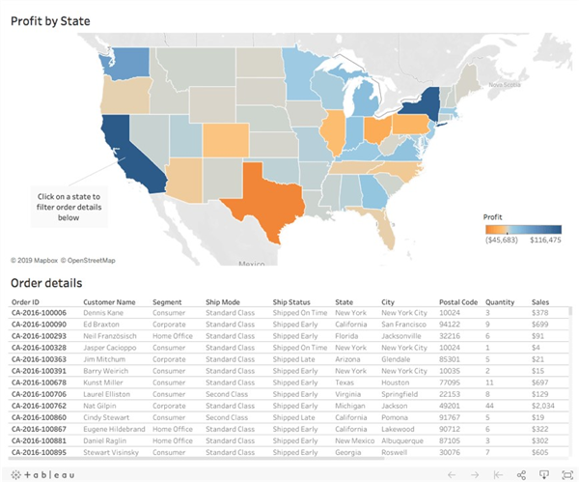The width and height of the screenshot is (579, 482).
Task: Open the Mapbox attribution link
Action: click(35, 260)
